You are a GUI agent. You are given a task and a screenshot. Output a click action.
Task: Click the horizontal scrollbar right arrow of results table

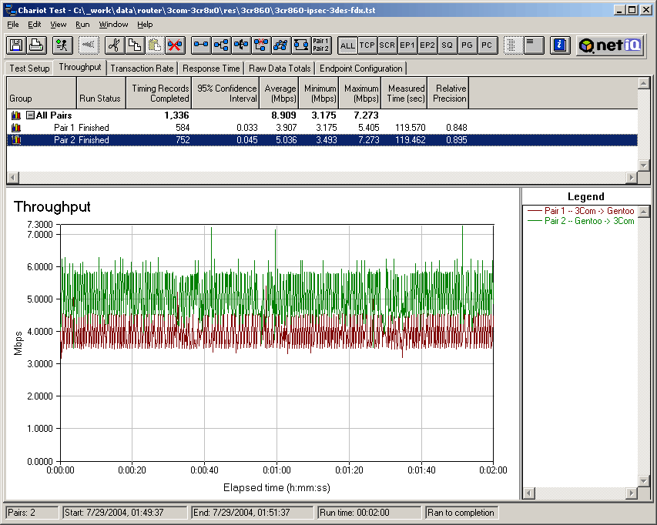[632, 178]
